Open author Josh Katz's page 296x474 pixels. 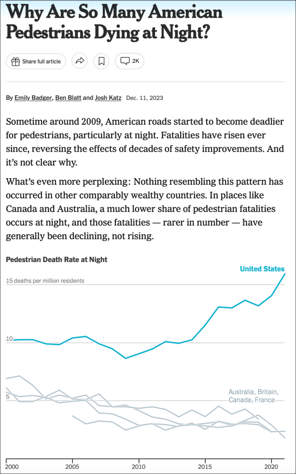tap(108, 98)
